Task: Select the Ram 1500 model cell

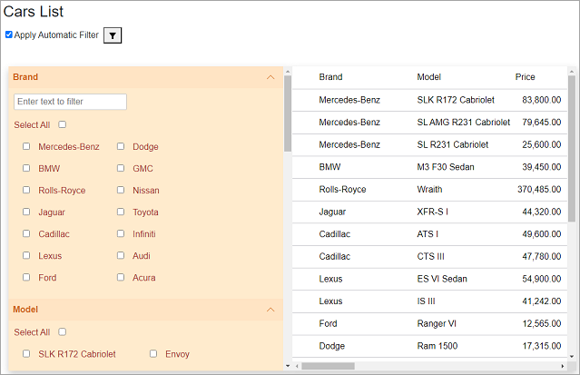Action: coord(437,346)
